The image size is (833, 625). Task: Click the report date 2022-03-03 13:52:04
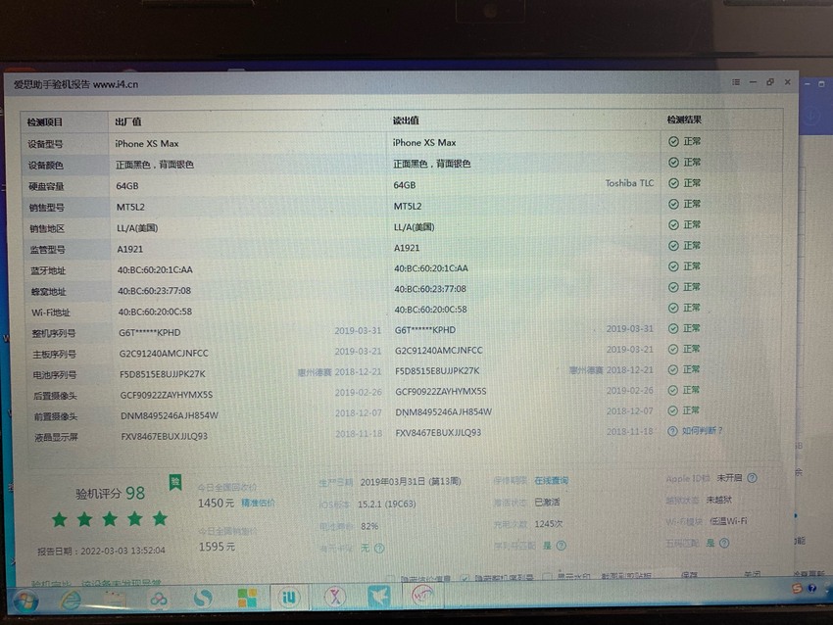coord(102,551)
